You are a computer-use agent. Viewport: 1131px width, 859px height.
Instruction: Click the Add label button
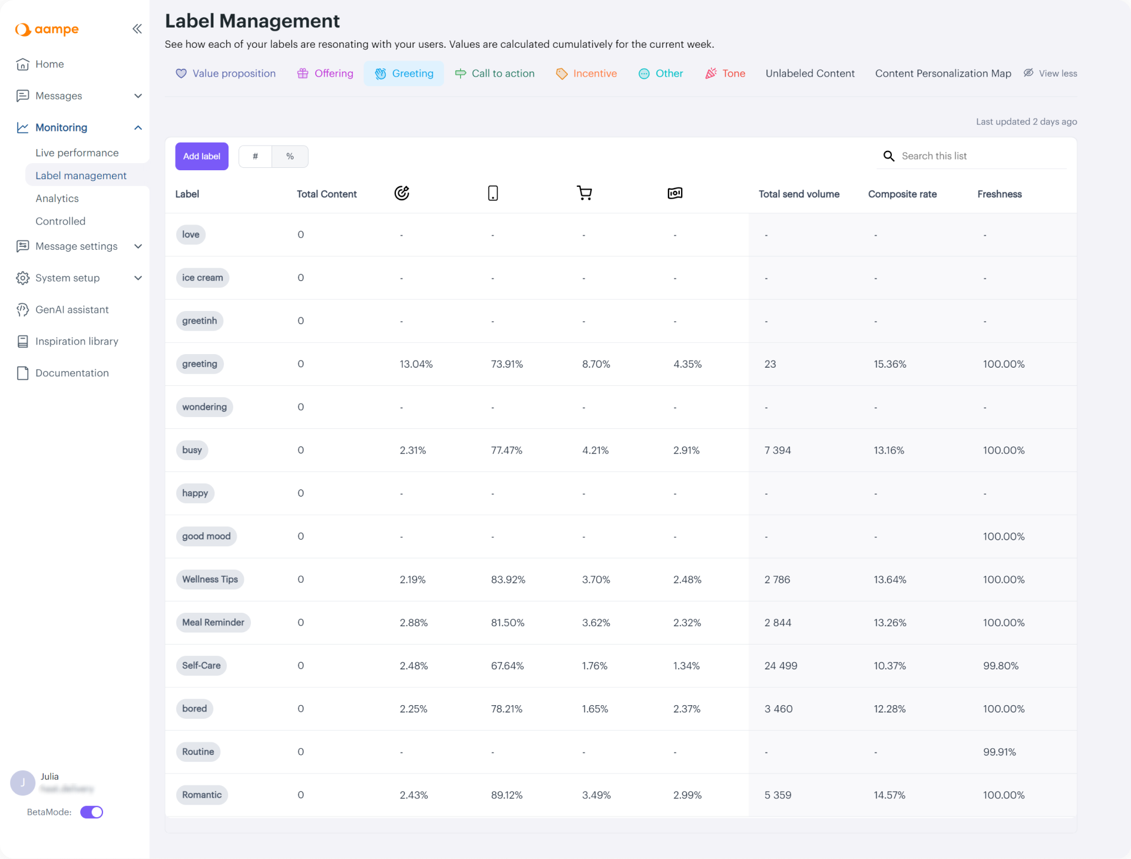201,156
